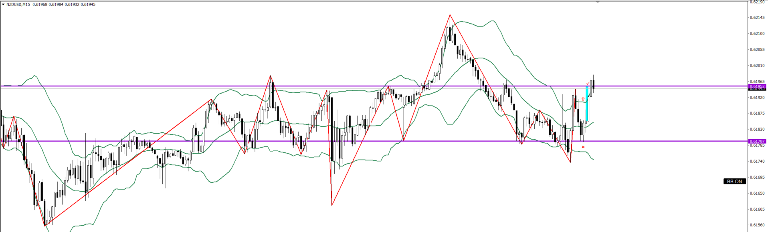Toggle the BB ON Bollinger Bands button
Screen dimensions: 768x232
(x=734, y=181)
